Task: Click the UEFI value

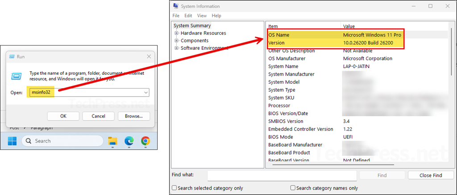Action: (x=348, y=137)
